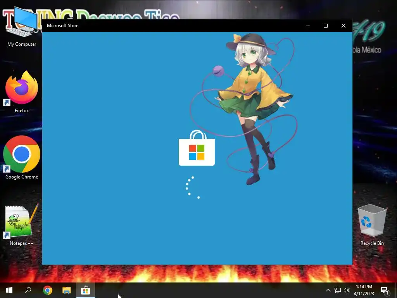The width and height of the screenshot is (397, 298).
Task: Click the Windows Start button
Action: pyautogui.click(x=9, y=290)
